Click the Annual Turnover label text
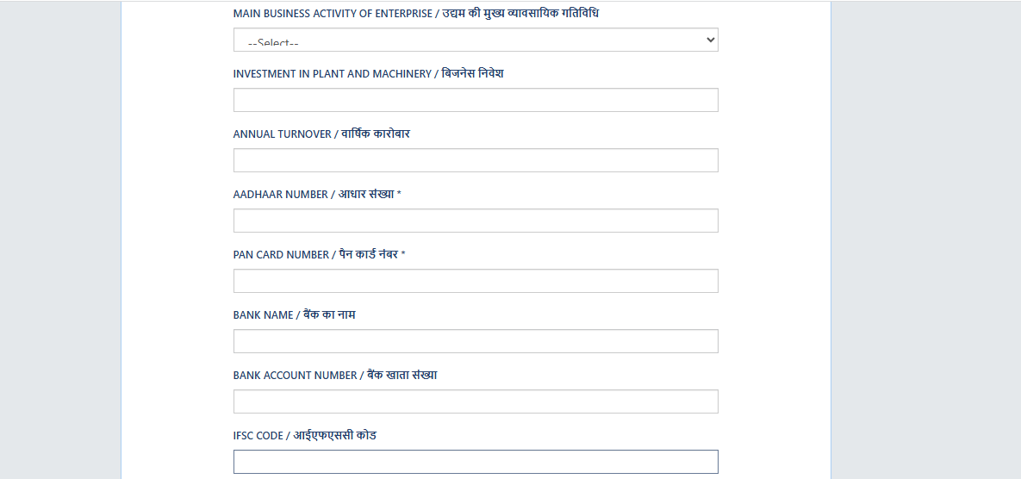 point(321,134)
